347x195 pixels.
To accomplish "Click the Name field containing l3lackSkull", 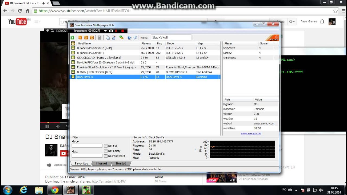I will pyautogui.click(x=171, y=38).
